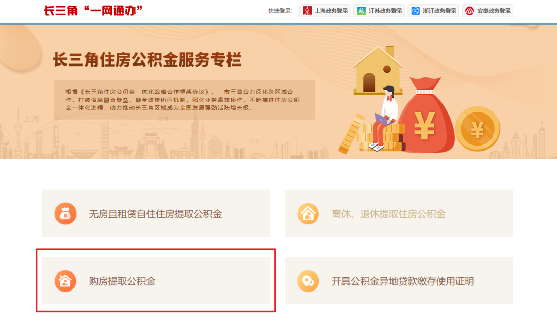The width and height of the screenshot is (557, 322).
Task: Click the location pin icon for loan certificate
Action: click(308, 281)
